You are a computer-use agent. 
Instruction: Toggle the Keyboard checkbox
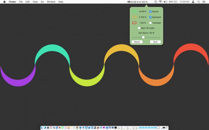(150, 17)
